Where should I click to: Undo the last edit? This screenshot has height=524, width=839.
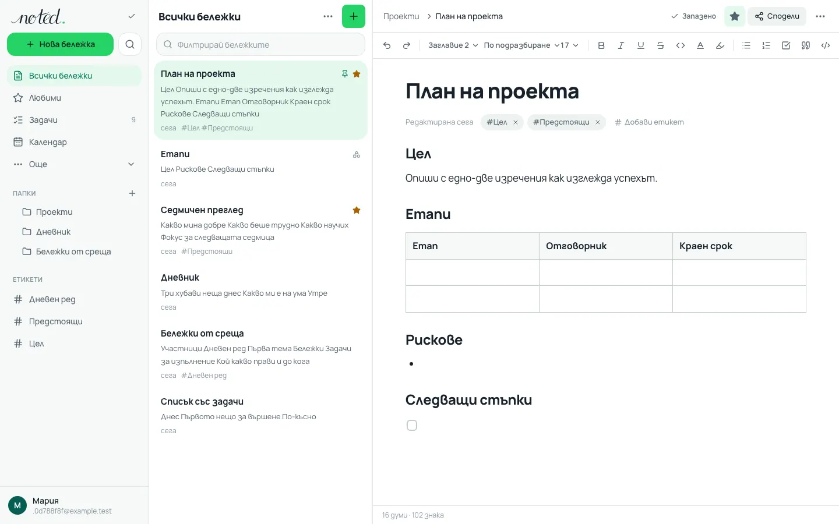point(387,45)
